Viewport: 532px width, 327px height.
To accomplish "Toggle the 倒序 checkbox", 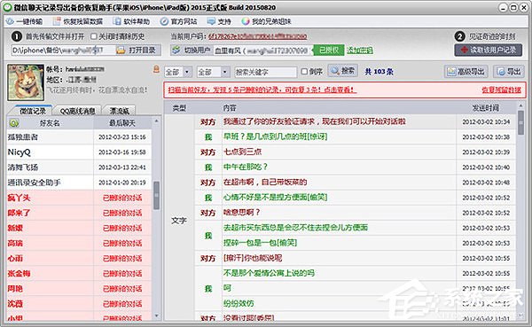I will click(304, 72).
